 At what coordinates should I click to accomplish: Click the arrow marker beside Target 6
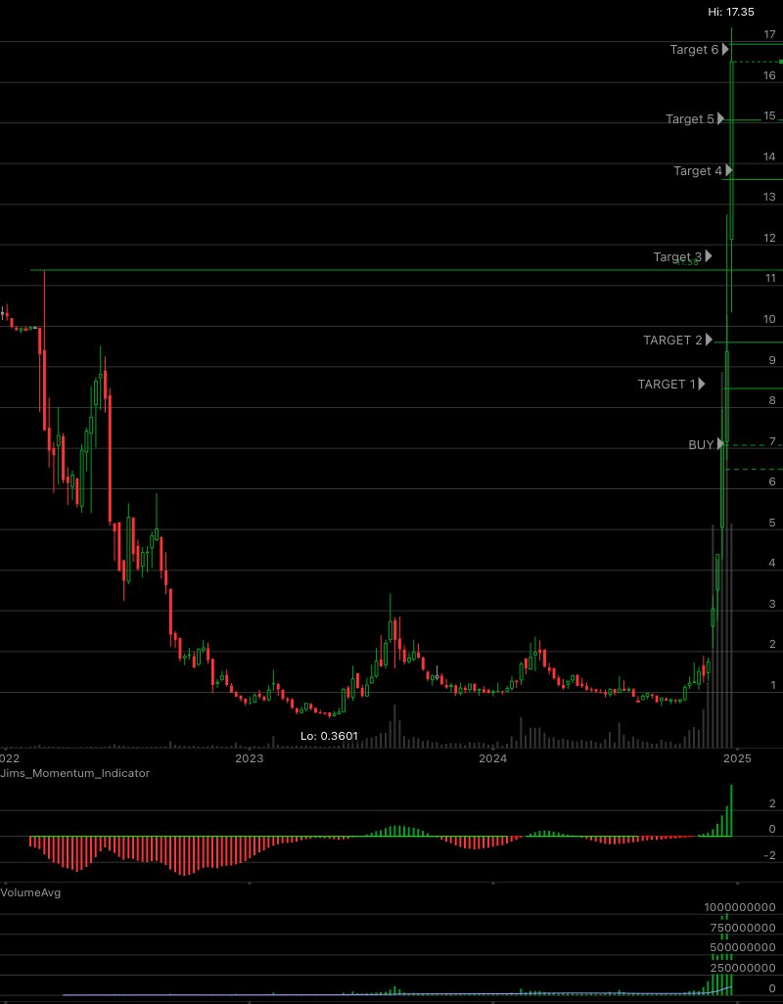coord(725,49)
